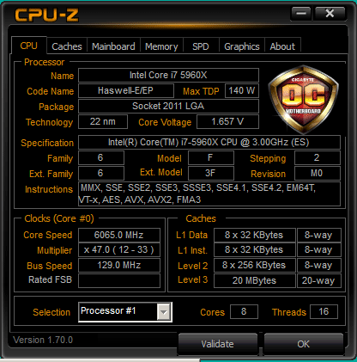Open the Mainboard tab

113,46
